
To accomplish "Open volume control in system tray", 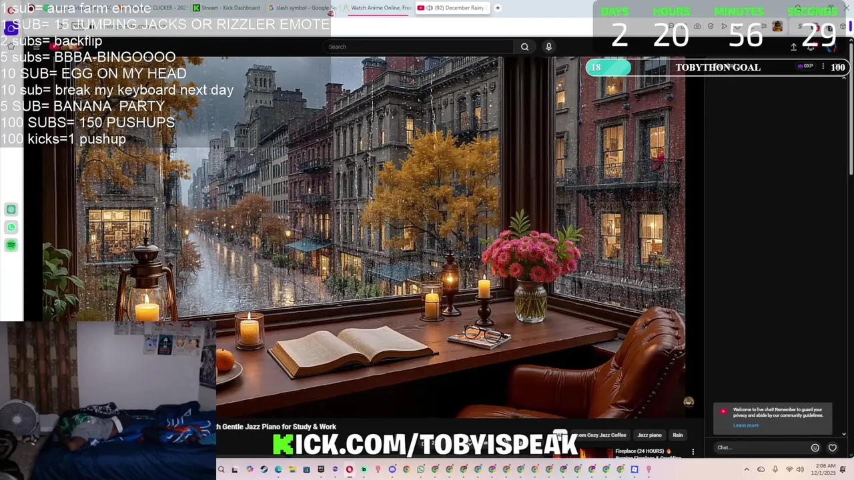I will [x=800, y=469].
